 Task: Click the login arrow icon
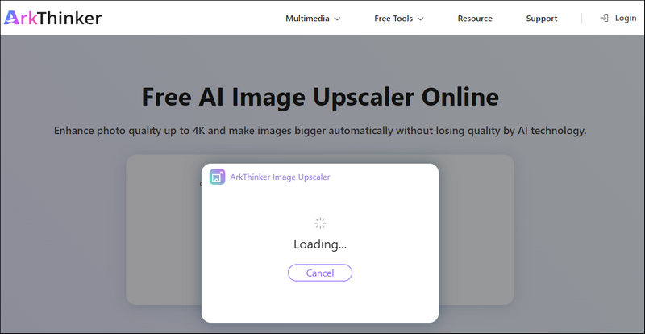(x=604, y=18)
